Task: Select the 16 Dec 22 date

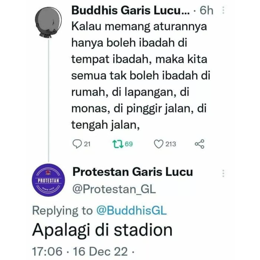Action: pyautogui.click(x=100, y=251)
